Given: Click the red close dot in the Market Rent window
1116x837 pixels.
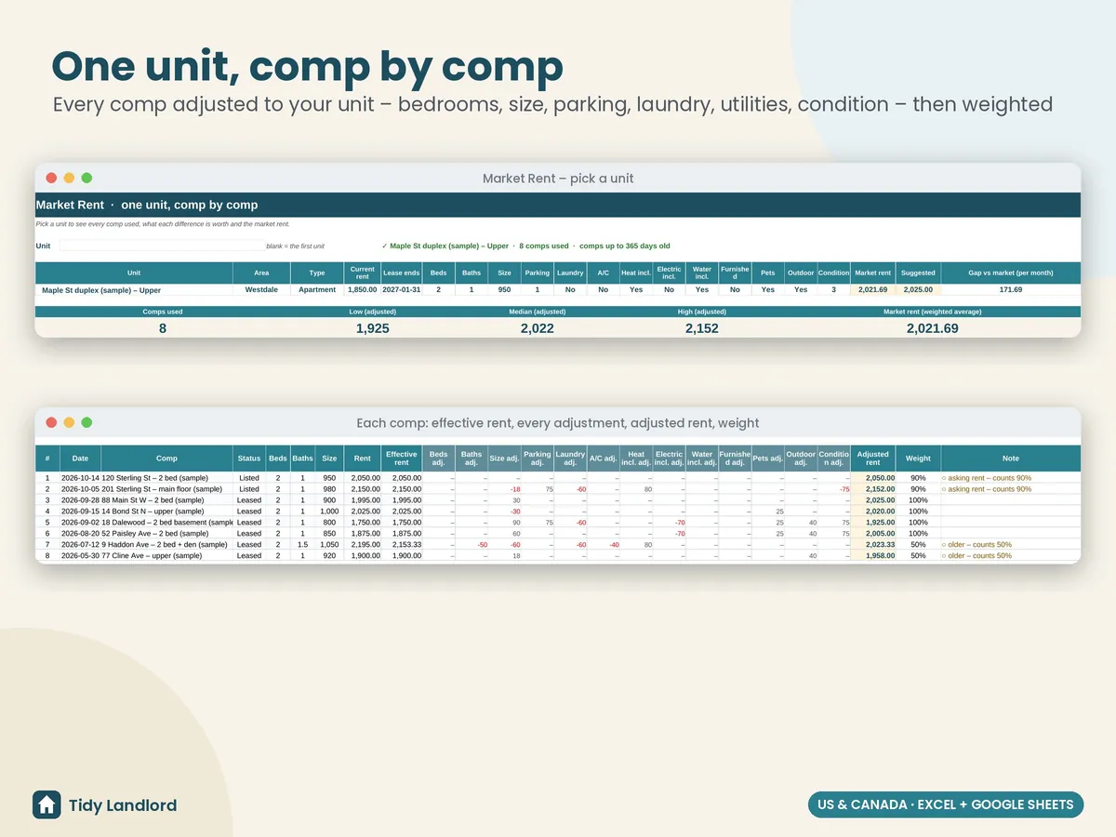Looking at the screenshot, I should [x=52, y=178].
